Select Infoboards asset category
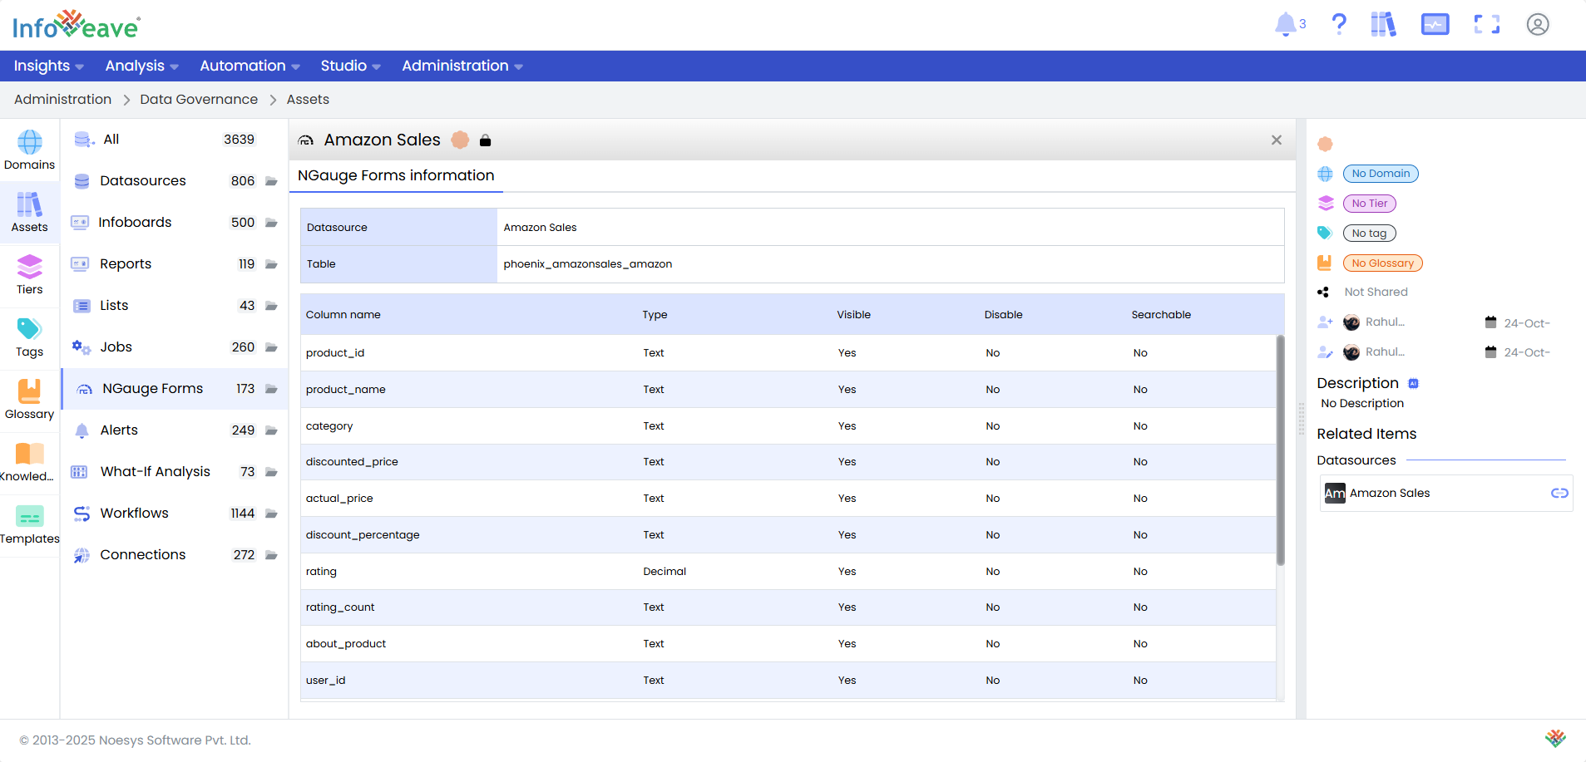1586x762 pixels. click(x=175, y=223)
